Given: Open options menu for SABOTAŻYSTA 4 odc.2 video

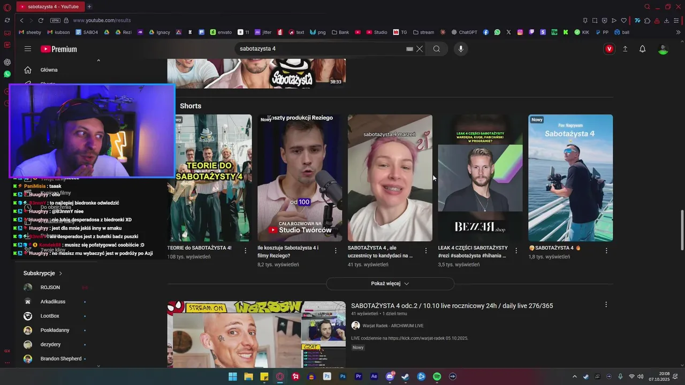Looking at the screenshot, I should (x=606, y=305).
